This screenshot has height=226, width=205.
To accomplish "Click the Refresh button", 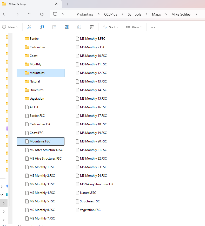I will click(42, 14).
